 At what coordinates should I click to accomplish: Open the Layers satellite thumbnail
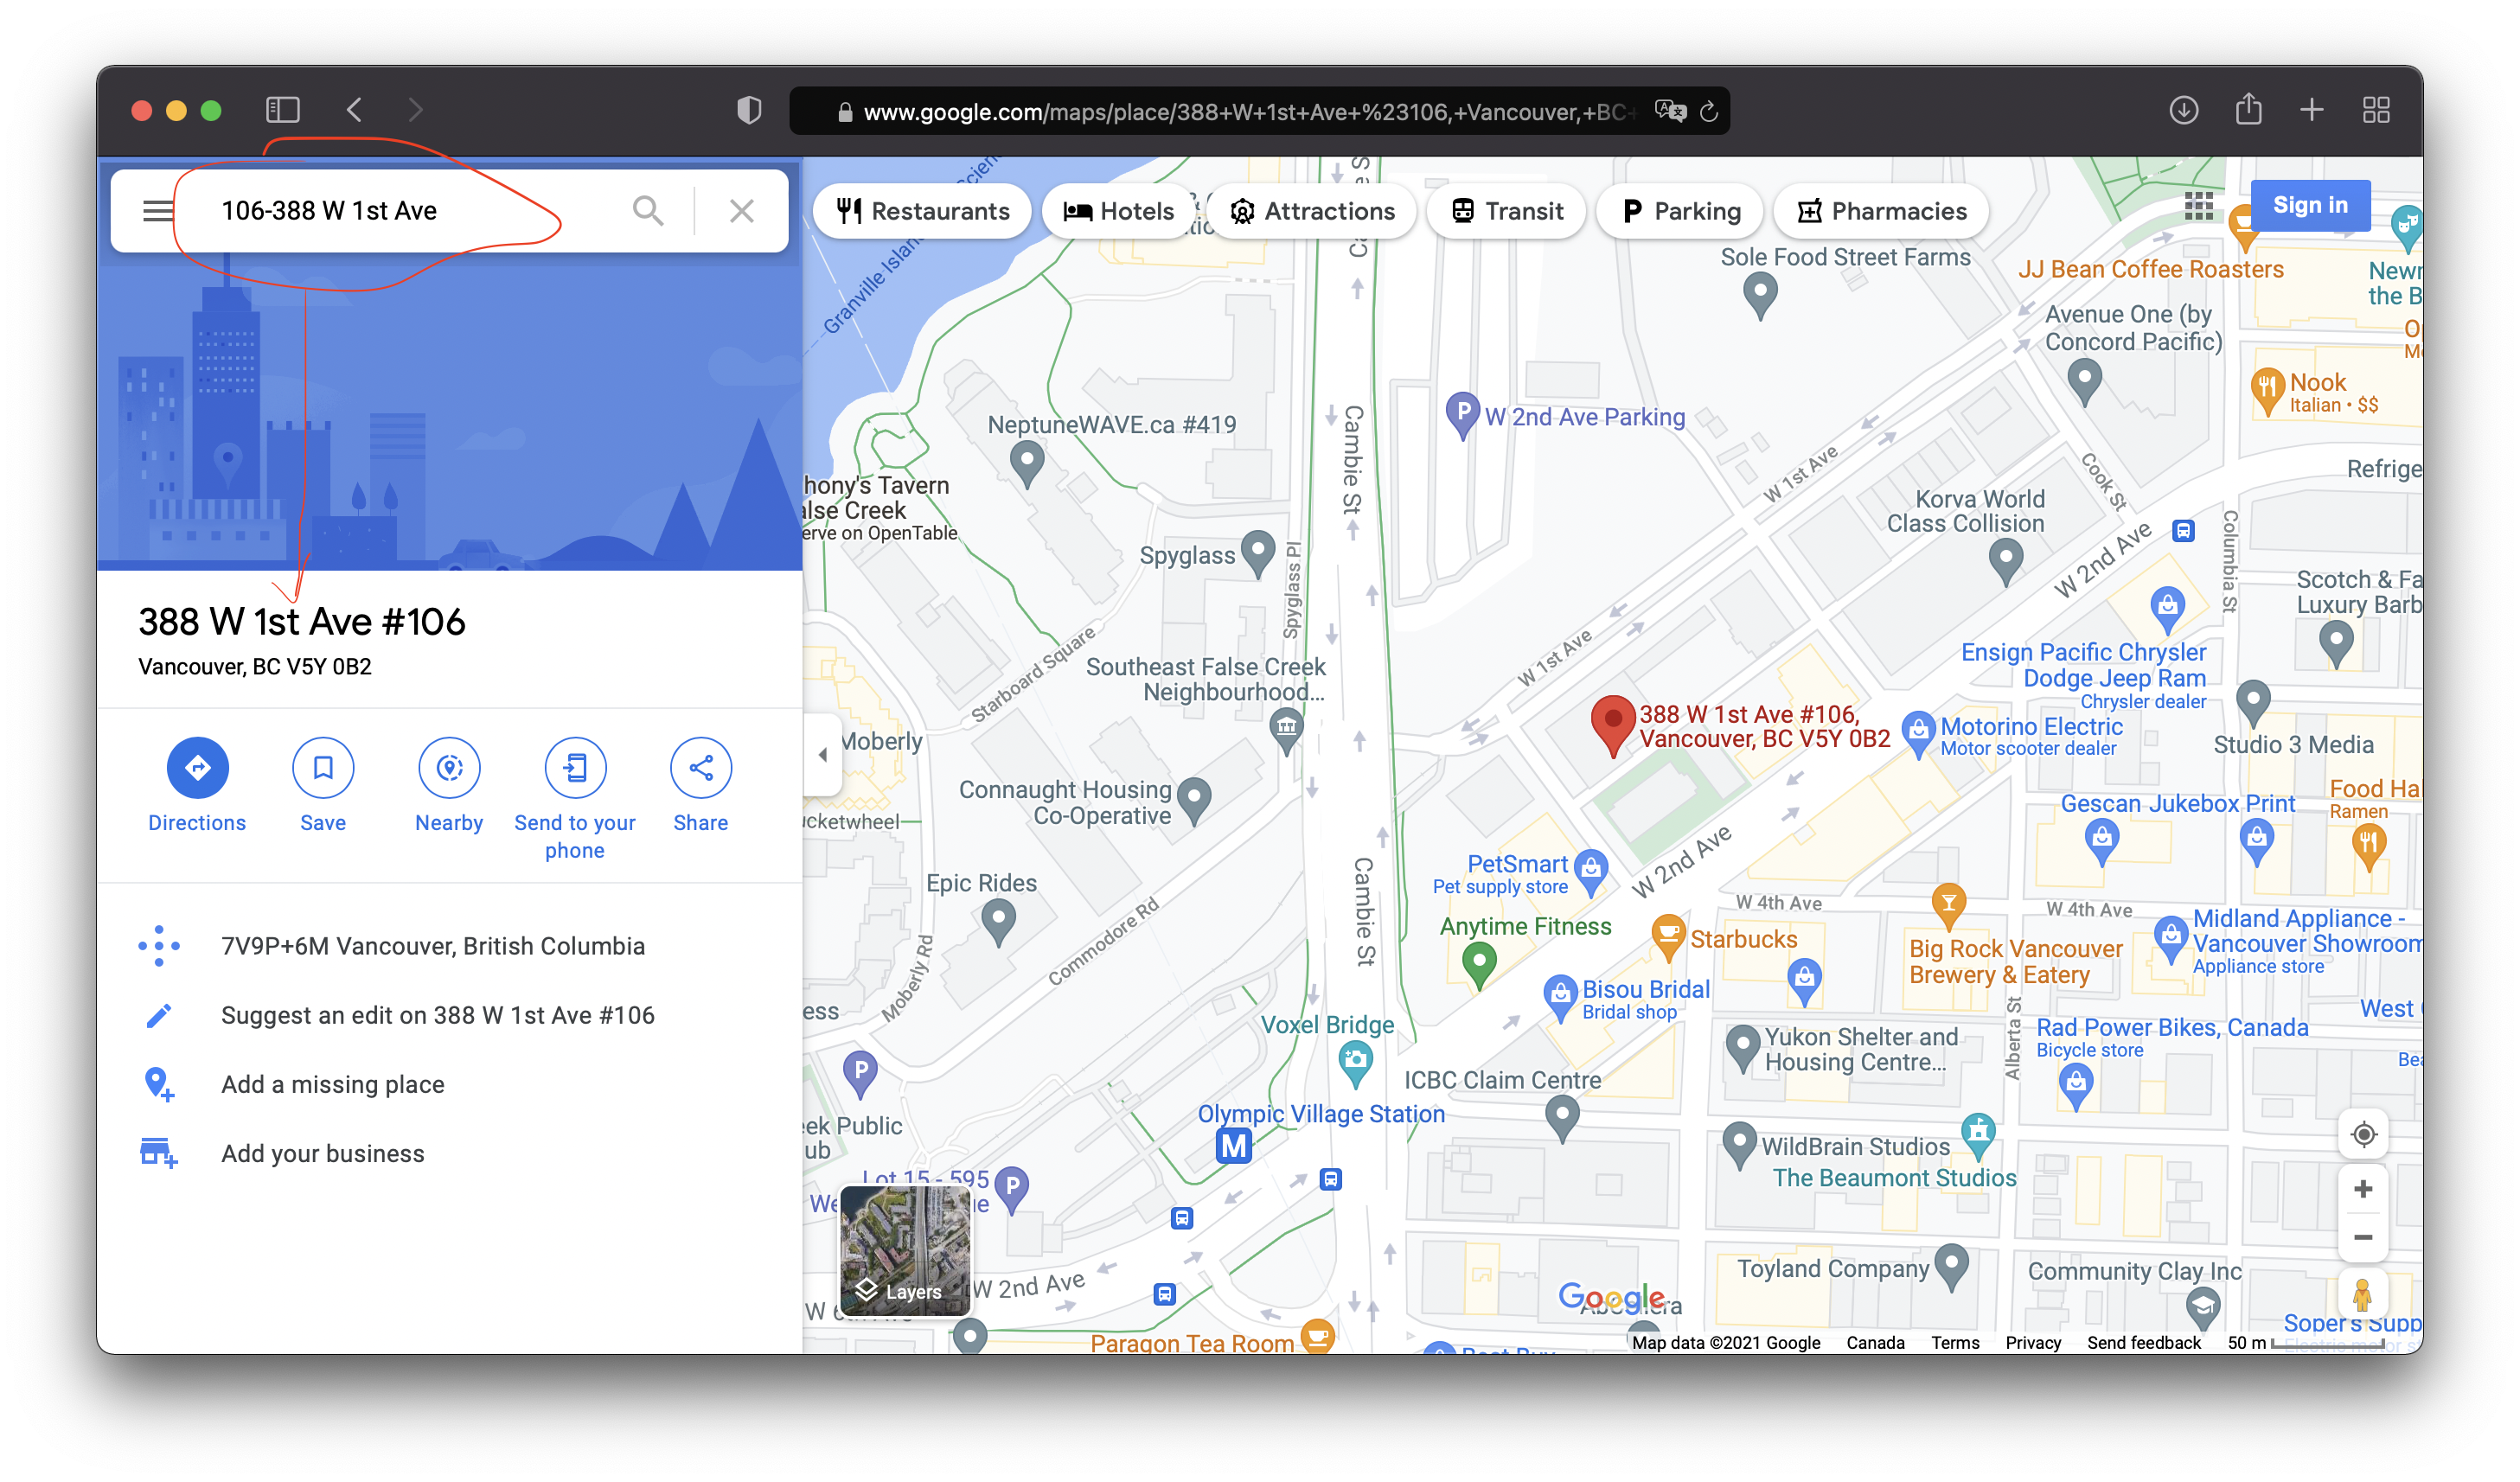click(x=905, y=1250)
